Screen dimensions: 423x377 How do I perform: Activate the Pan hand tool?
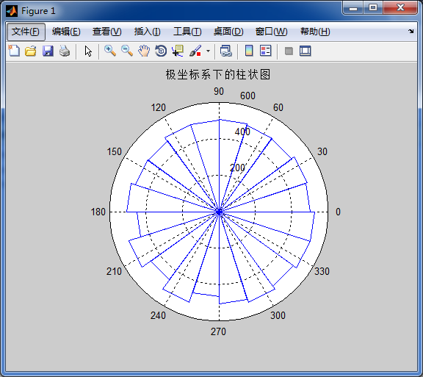tap(144, 51)
